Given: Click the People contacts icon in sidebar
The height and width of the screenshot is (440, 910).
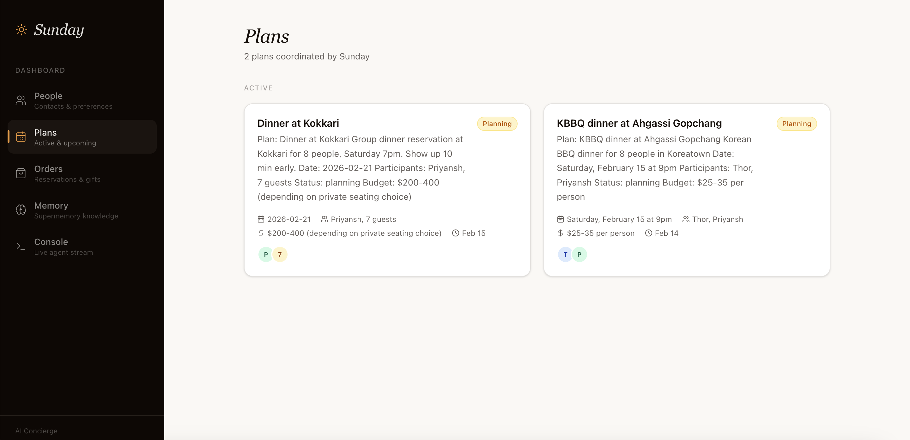Looking at the screenshot, I should point(21,101).
